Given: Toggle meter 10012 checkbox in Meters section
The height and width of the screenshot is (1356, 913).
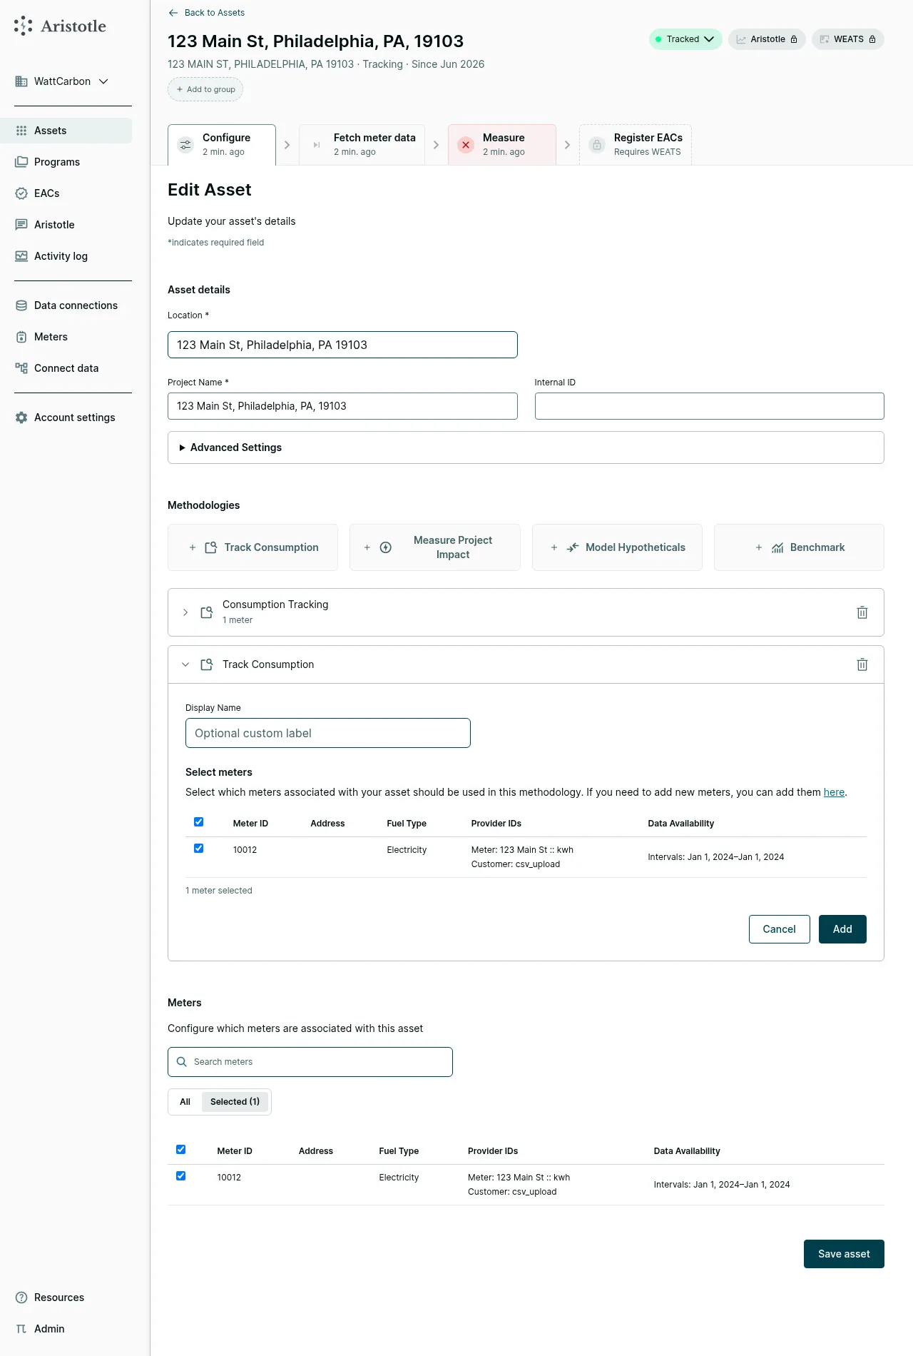Looking at the screenshot, I should 181,1176.
